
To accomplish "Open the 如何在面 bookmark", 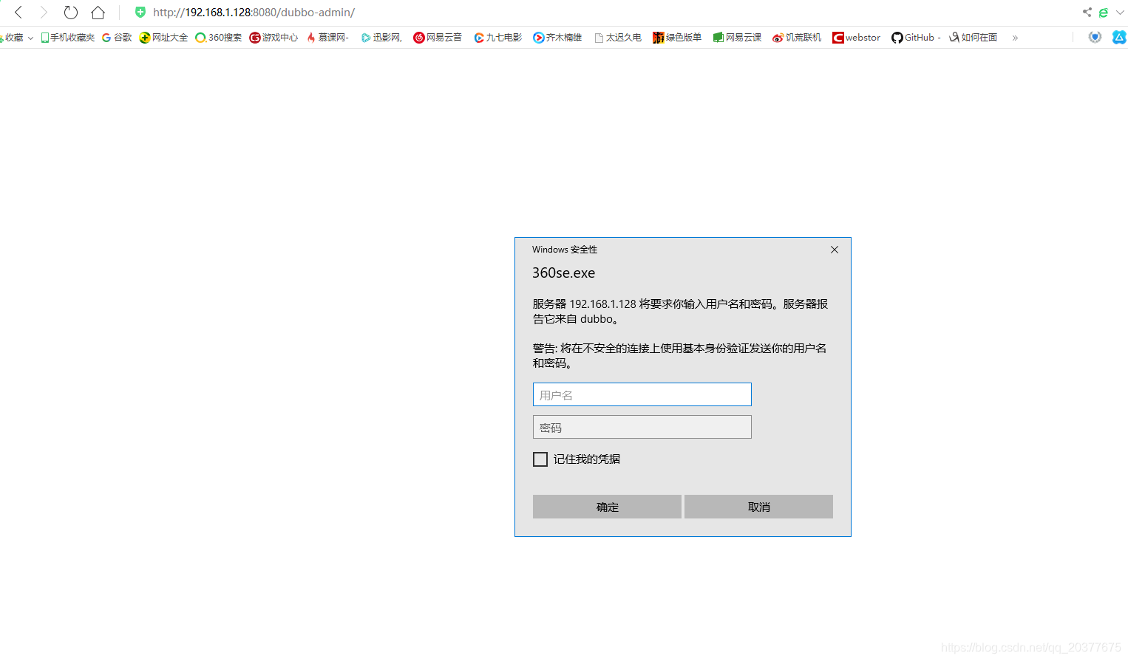I will coord(974,38).
